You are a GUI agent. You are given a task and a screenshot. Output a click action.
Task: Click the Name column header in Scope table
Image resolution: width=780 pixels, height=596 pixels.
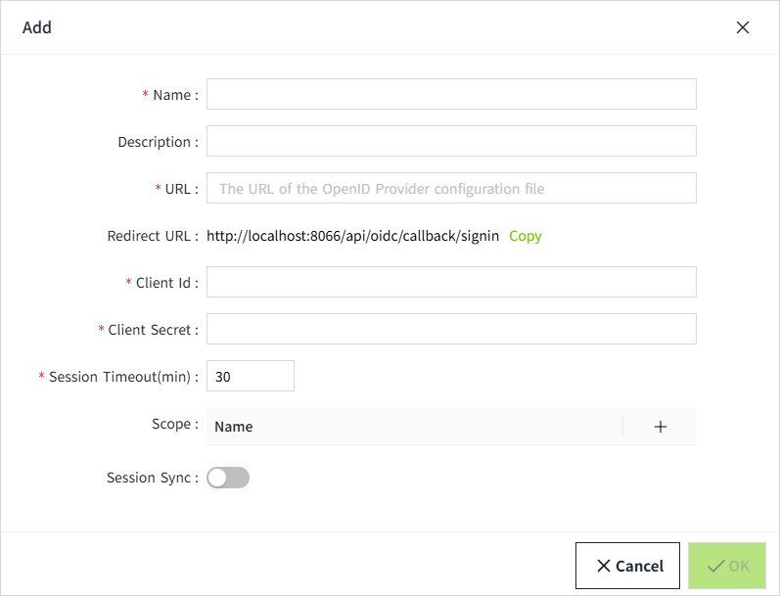click(234, 427)
